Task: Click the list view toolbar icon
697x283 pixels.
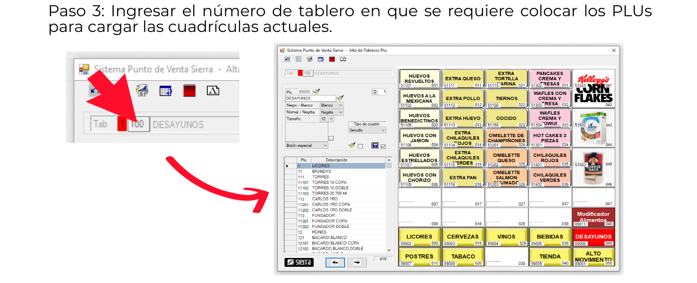Action: (x=299, y=59)
